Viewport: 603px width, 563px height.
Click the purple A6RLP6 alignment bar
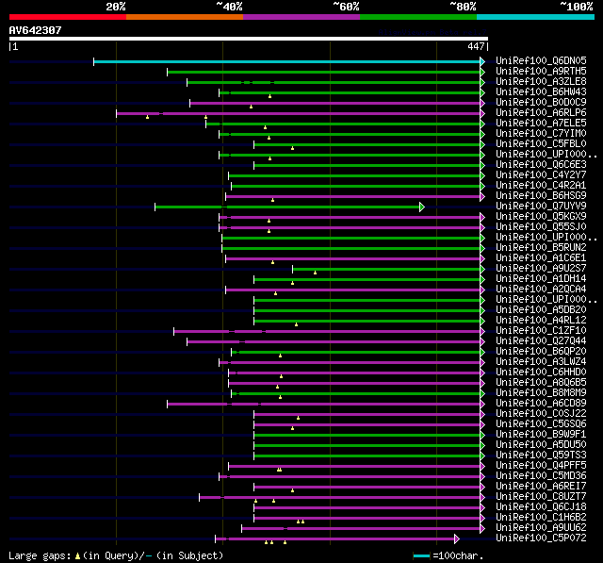coord(299,113)
